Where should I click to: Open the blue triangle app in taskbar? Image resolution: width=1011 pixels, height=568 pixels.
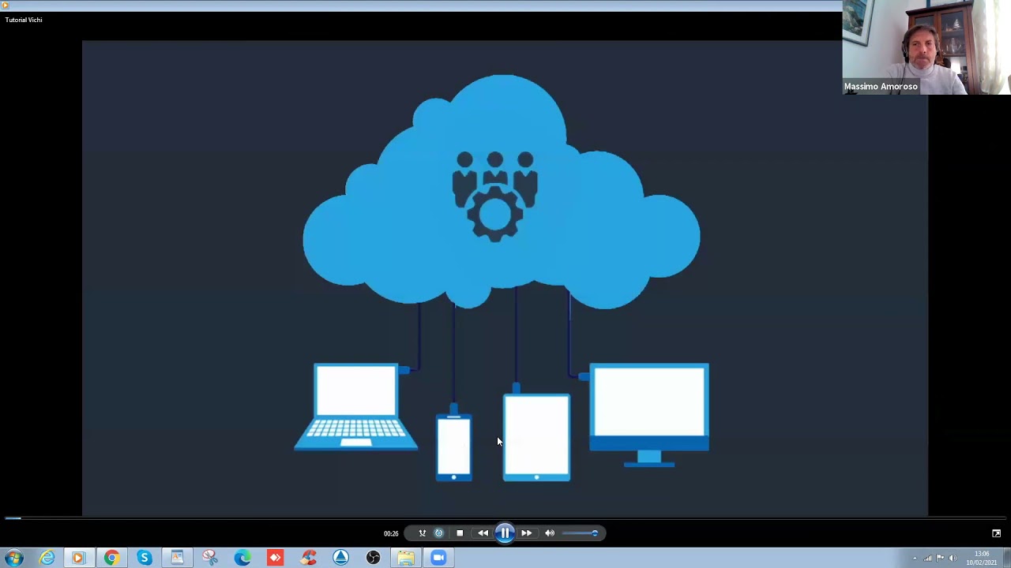[x=340, y=558]
